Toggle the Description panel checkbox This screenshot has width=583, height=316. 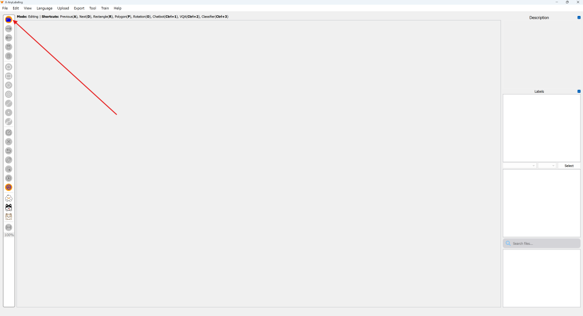click(x=579, y=18)
